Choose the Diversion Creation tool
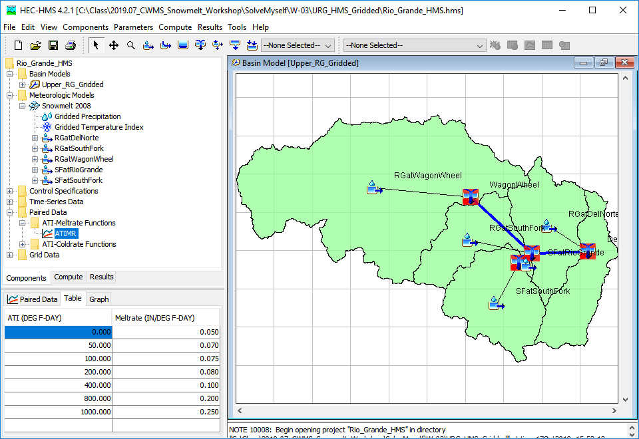The width and height of the screenshot is (639, 439). point(218,45)
